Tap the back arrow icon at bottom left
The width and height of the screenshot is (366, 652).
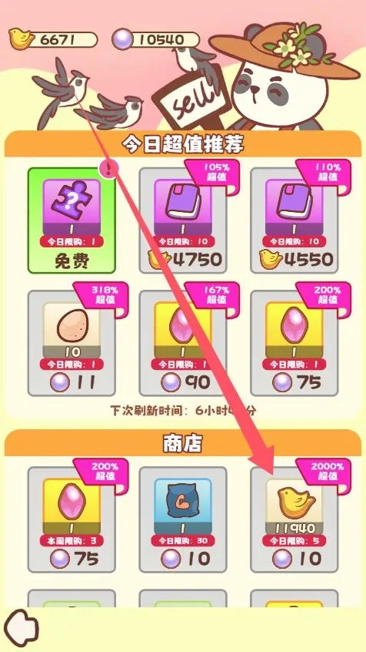21,628
